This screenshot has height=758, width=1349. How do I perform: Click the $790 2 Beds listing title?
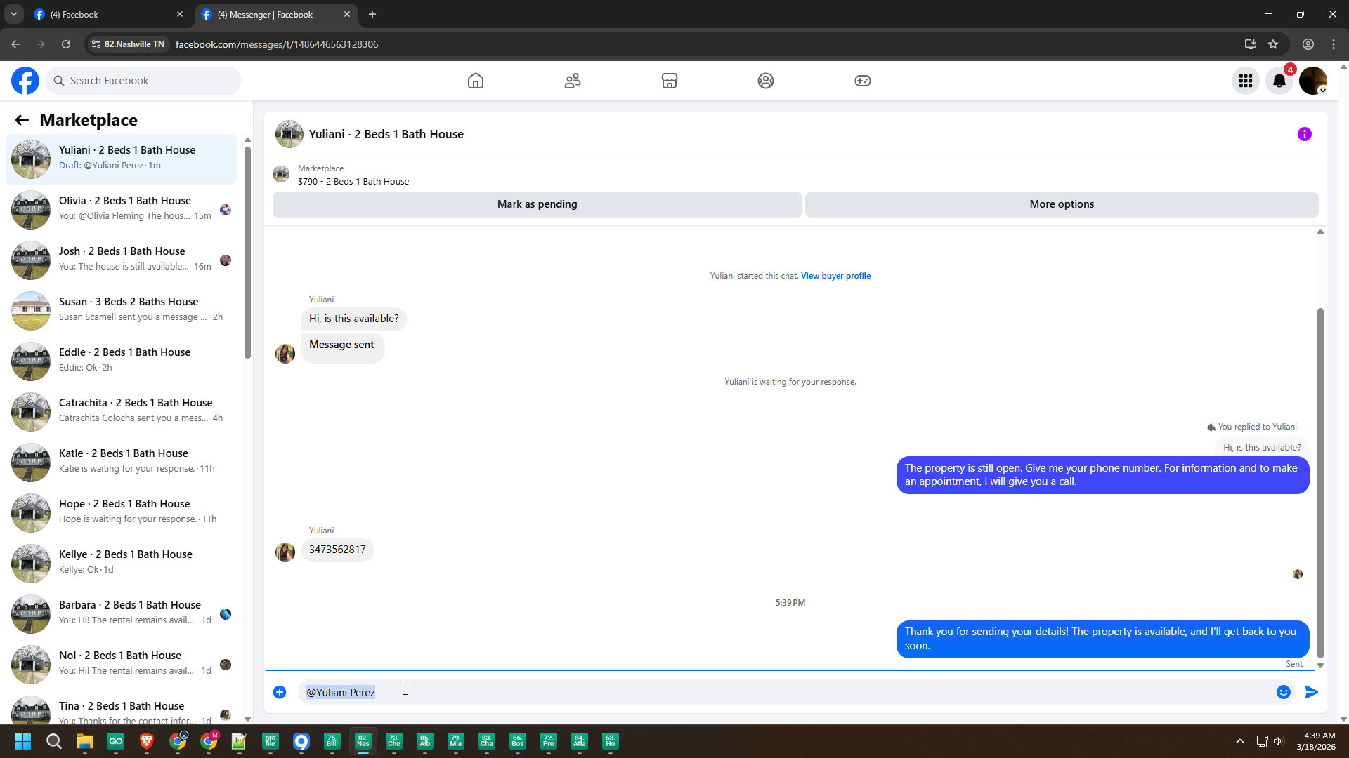tap(353, 181)
